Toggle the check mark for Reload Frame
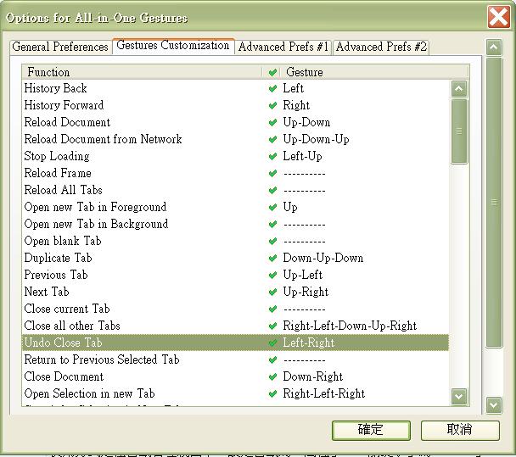 point(272,173)
